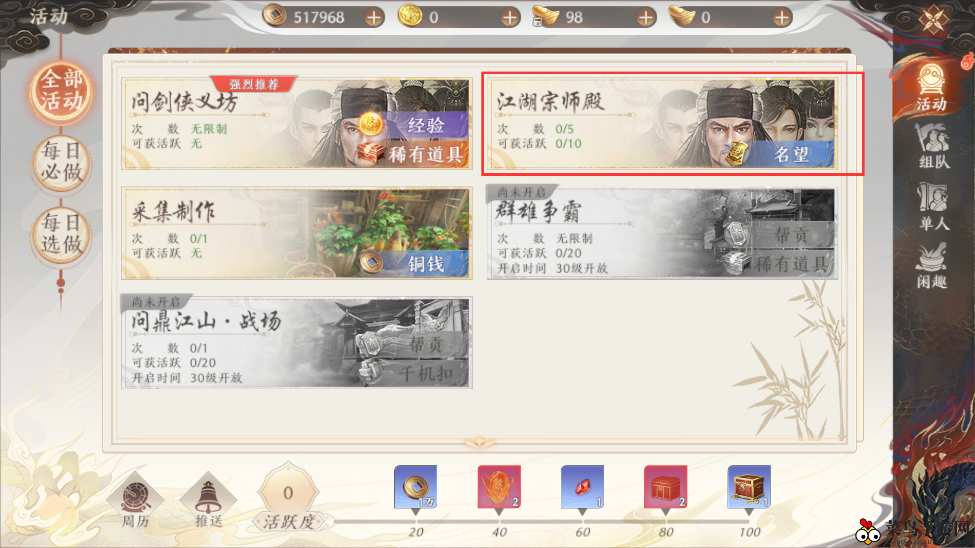975x548 pixels.
Task: Select the 每日选做 filter
Action: coord(61,234)
